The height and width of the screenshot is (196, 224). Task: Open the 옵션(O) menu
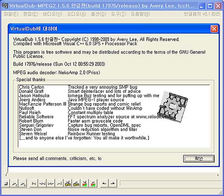tap(99, 14)
